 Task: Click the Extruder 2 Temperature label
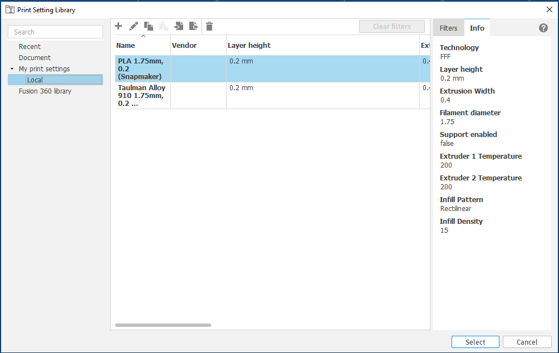pos(480,178)
